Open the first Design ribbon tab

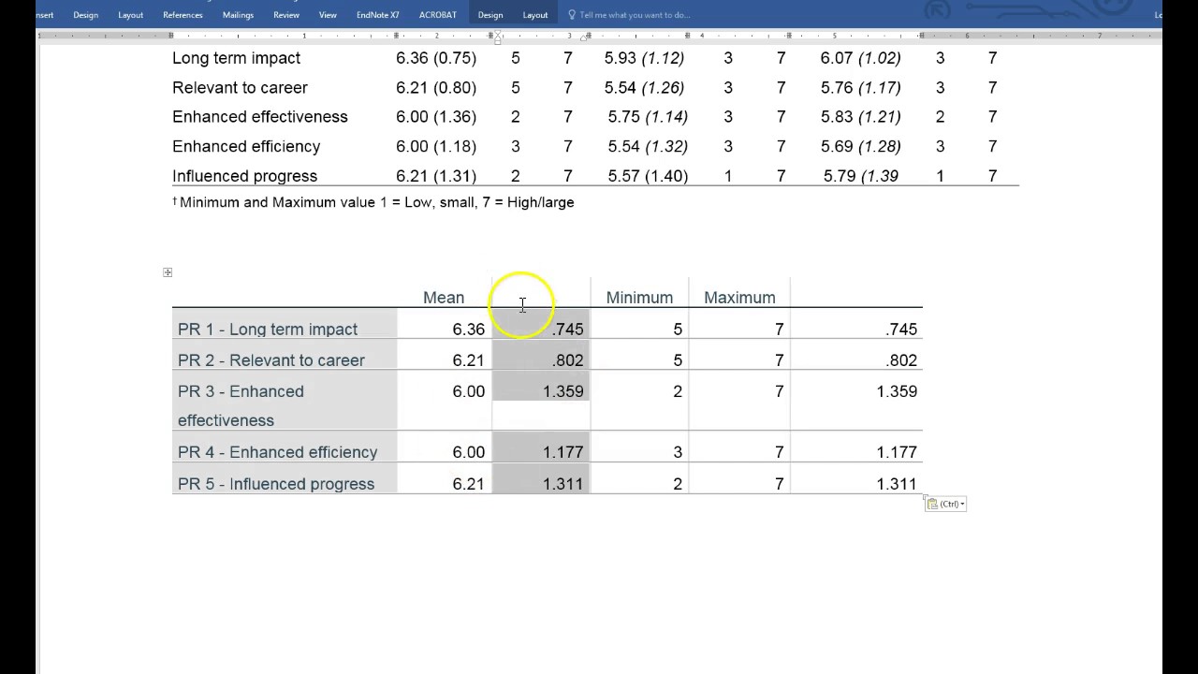[85, 15]
